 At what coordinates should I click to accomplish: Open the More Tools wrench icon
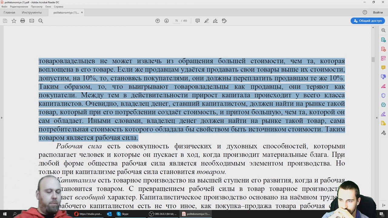(x=383, y=133)
